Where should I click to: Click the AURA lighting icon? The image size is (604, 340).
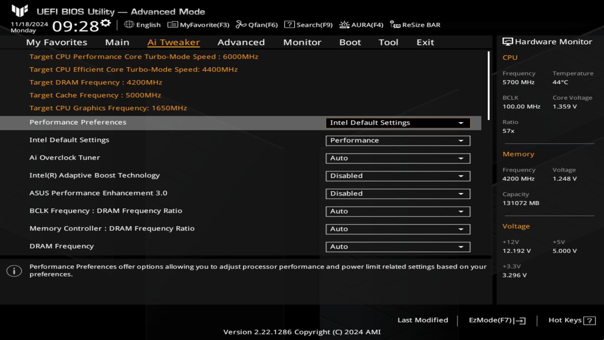point(344,25)
